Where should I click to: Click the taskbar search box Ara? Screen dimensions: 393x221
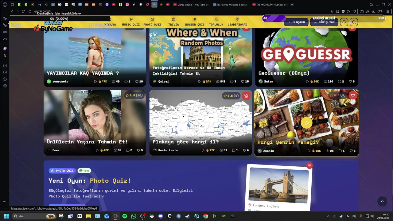coord(34,216)
